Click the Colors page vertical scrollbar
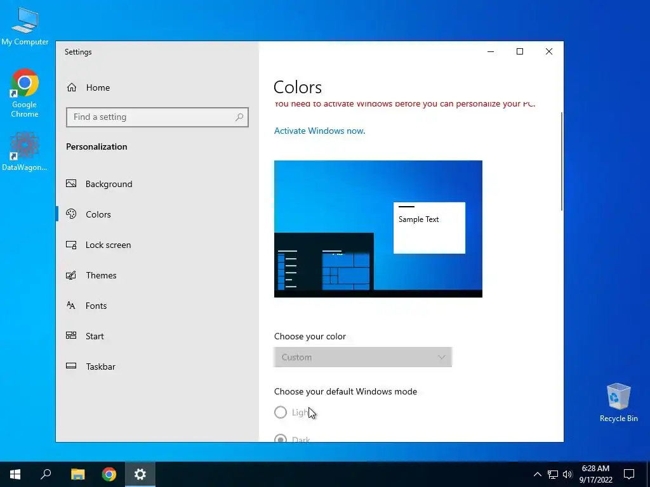The width and height of the screenshot is (650, 487). (562, 162)
